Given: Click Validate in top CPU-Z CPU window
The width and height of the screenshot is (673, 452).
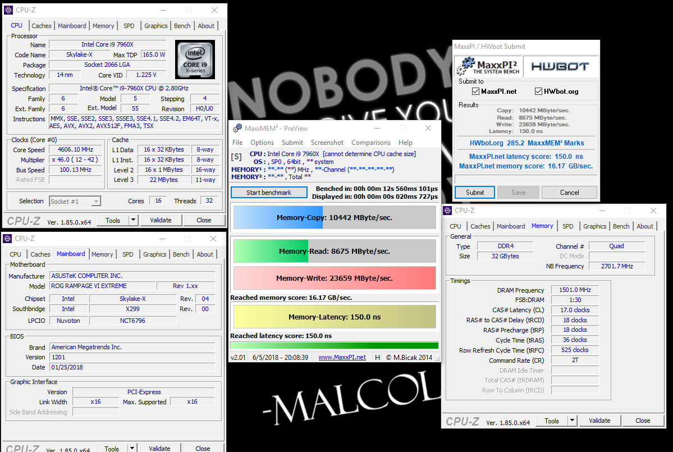Looking at the screenshot, I should [x=161, y=220].
